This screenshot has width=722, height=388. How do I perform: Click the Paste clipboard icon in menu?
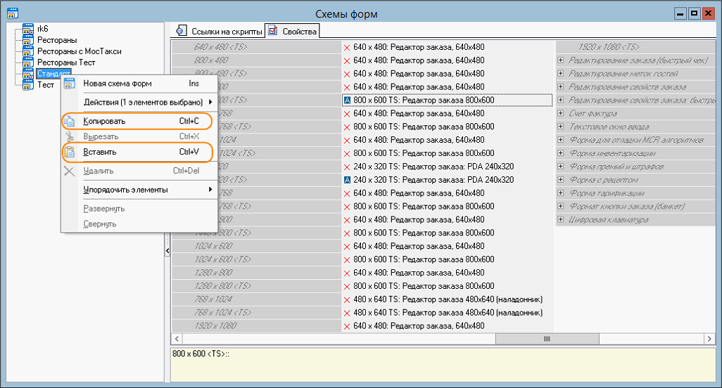click(x=70, y=152)
